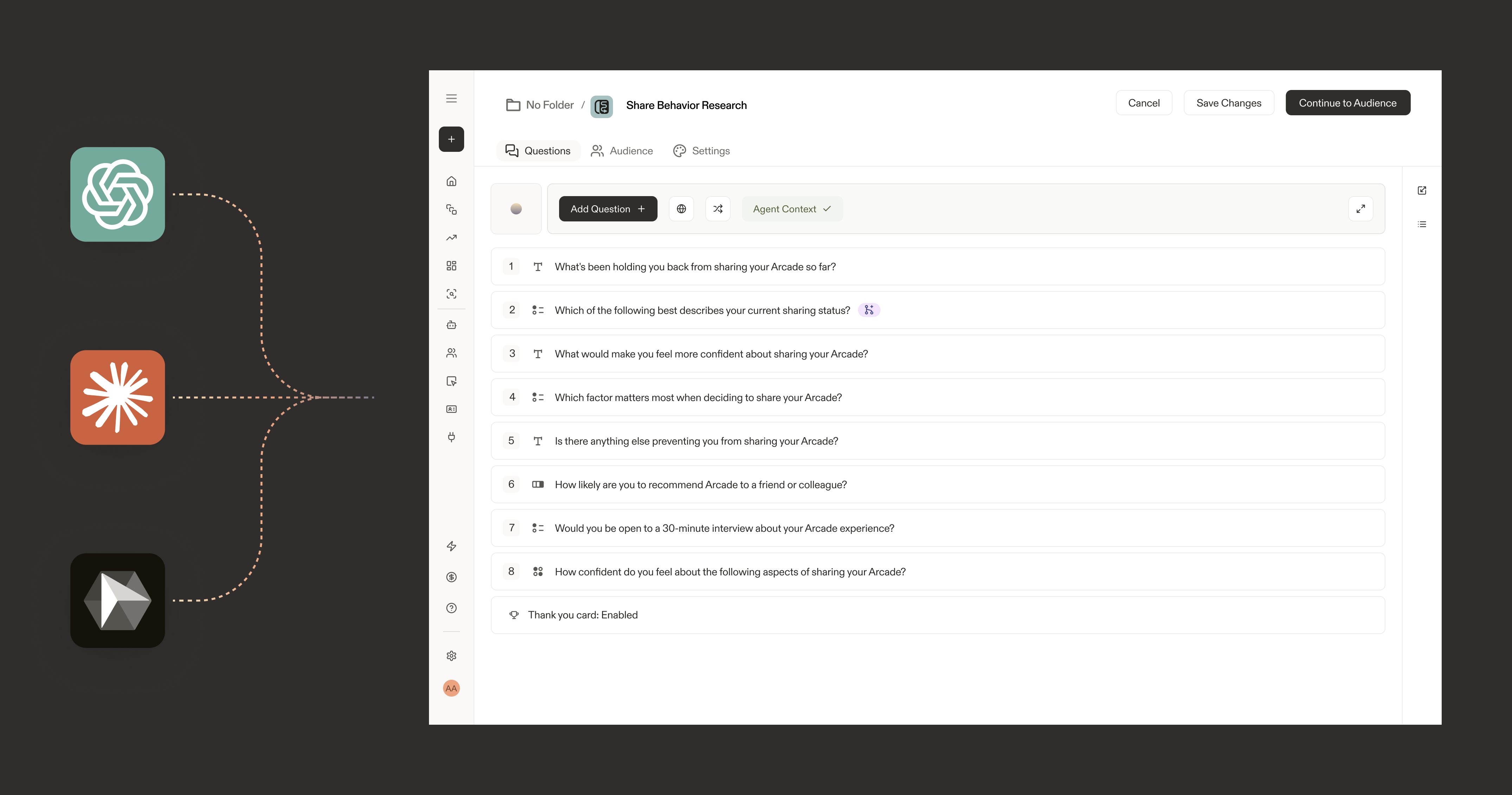Click the Cancel button
This screenshot has height=795, width=1512.
pos(1144,103)
